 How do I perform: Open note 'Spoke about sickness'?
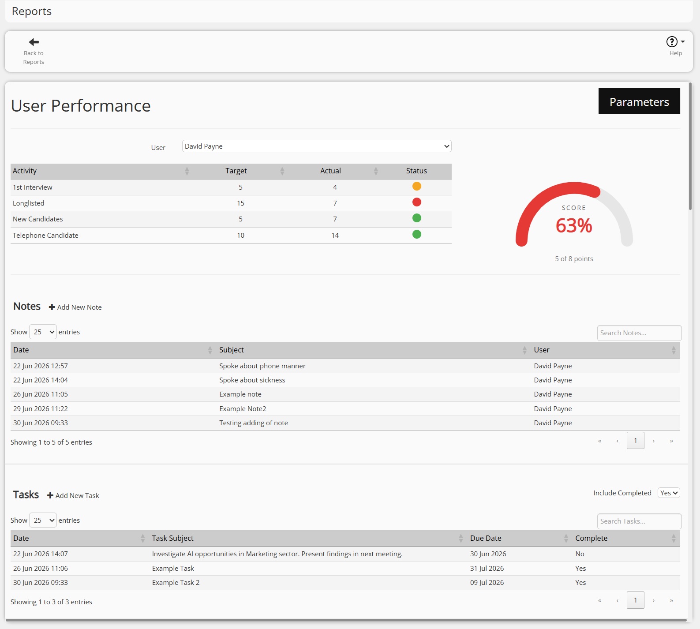[x=345, y=380]
